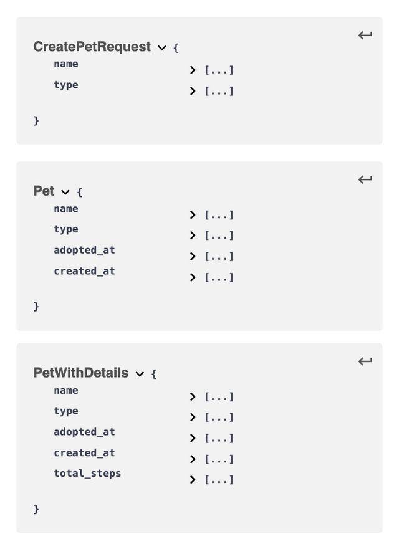The width and height of the screenshot is (399, 549).
Task: Open [...] next to total_steps
Action: 219,480
